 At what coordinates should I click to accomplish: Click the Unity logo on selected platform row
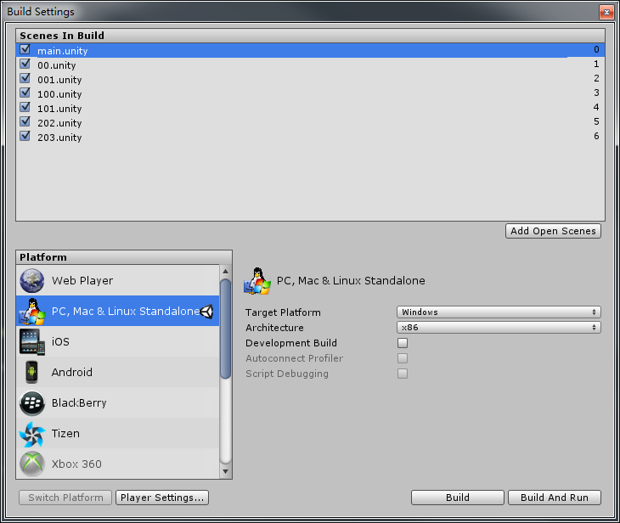click(206, 312)
